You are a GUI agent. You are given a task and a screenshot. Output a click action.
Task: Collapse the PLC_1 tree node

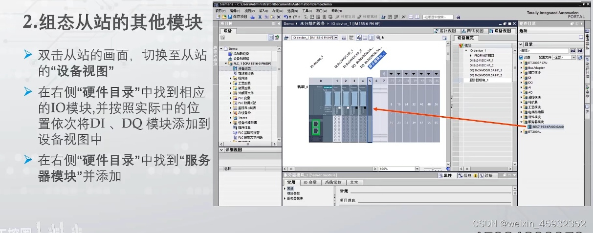click(226, 64)
